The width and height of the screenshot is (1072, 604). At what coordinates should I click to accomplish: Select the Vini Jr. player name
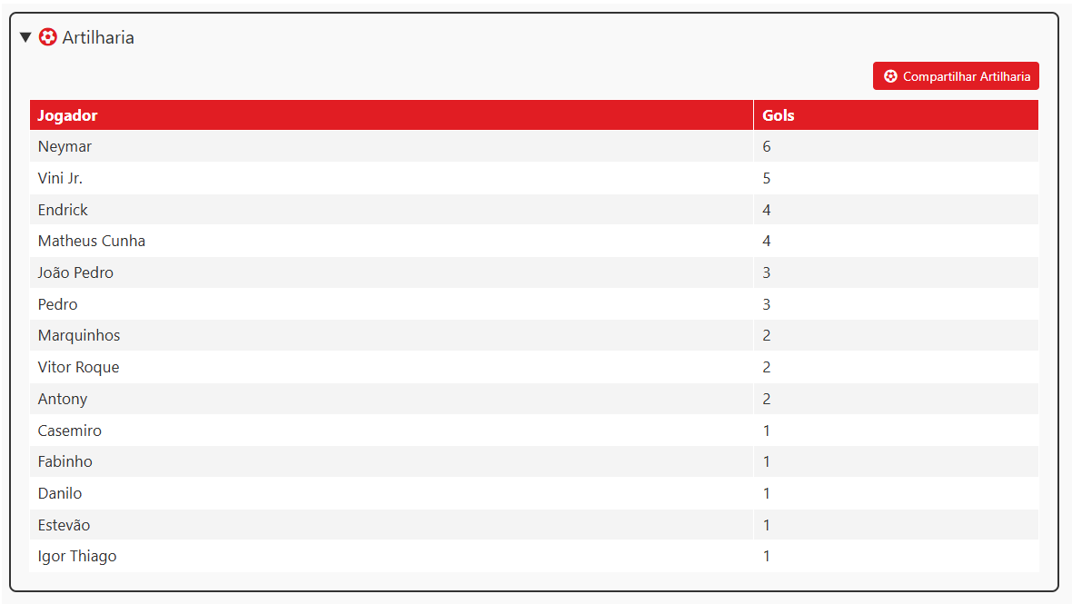pyautogui.click(x=61, y=178)
